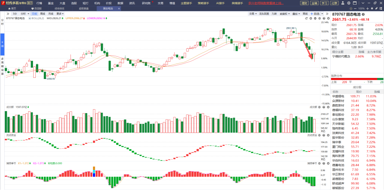Open the 行情 menu
This screenshot has height=190, width=384.
[39, 3]
